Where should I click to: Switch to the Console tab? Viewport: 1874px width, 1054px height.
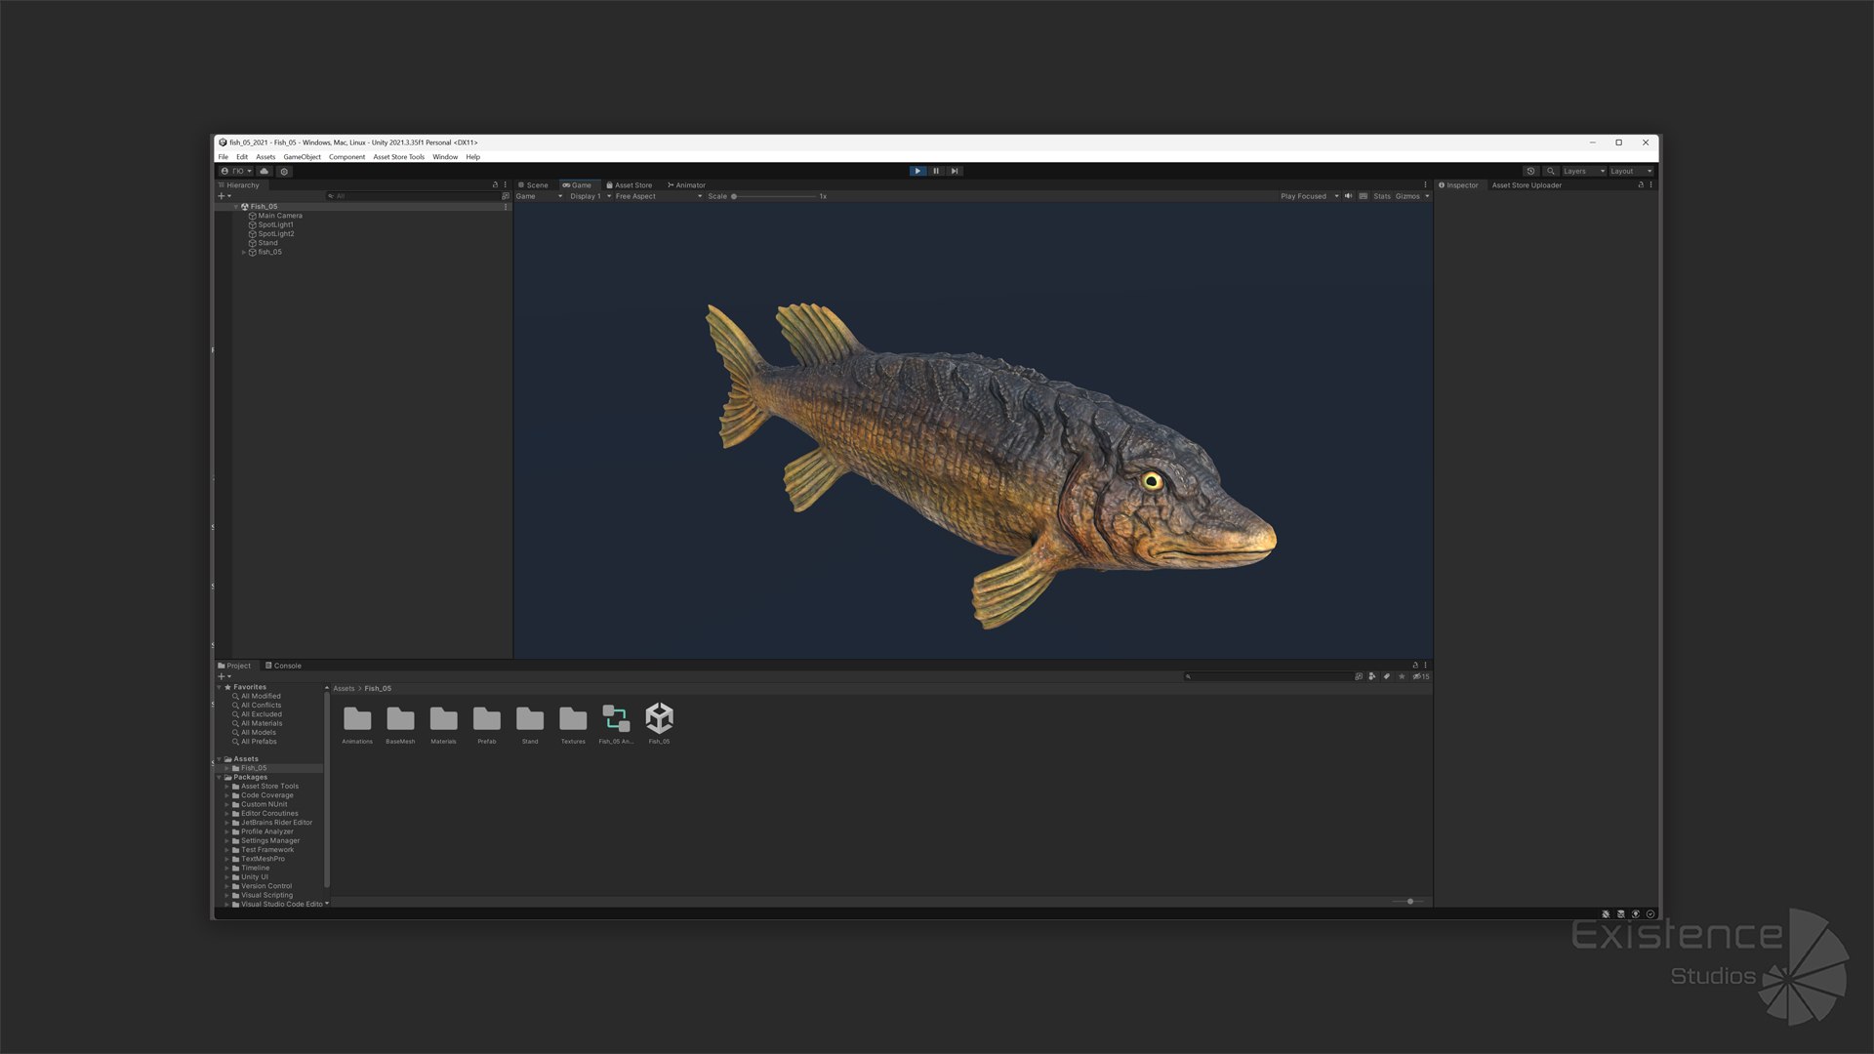pyautogui.click(x=283, y=666)
